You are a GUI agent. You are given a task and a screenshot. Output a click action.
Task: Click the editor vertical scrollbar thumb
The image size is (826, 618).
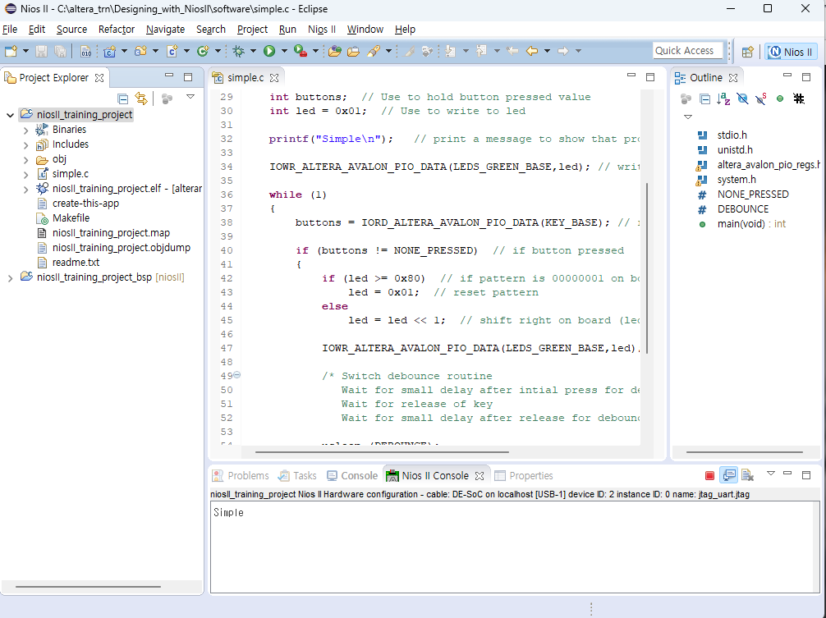click(646, 268)
